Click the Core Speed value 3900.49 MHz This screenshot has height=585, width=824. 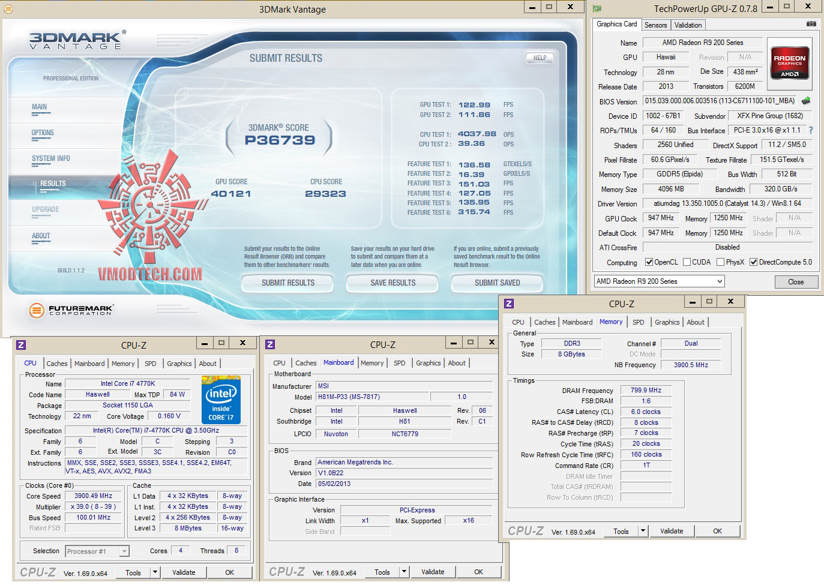pos(94,496)
